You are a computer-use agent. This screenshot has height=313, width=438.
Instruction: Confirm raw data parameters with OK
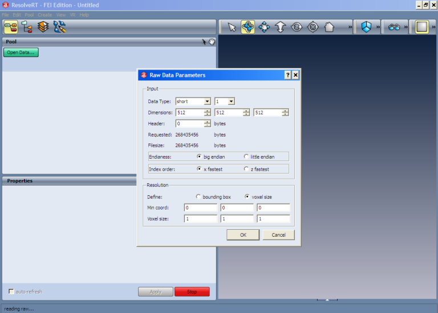point(243,234)
